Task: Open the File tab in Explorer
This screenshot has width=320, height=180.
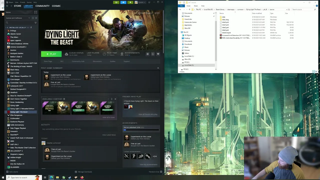Action: 181,6
